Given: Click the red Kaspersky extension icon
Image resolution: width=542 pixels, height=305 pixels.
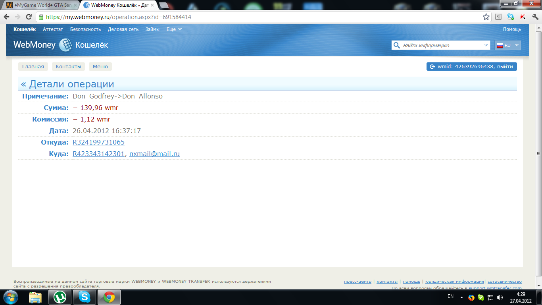Looking at the screenshot, I should click(x=523, y=17).
